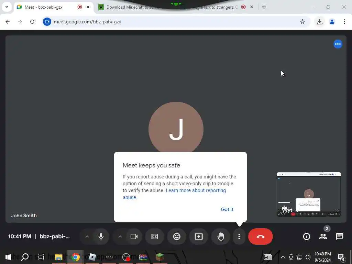Open the Chrome three-dot menu

[344, 22]
